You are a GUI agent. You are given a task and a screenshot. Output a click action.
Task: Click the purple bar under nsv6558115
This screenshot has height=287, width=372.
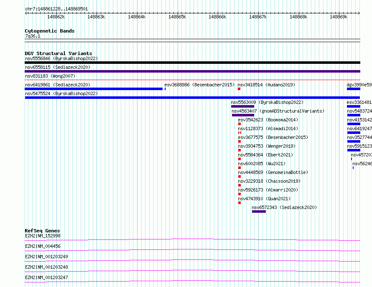(192, 71)
